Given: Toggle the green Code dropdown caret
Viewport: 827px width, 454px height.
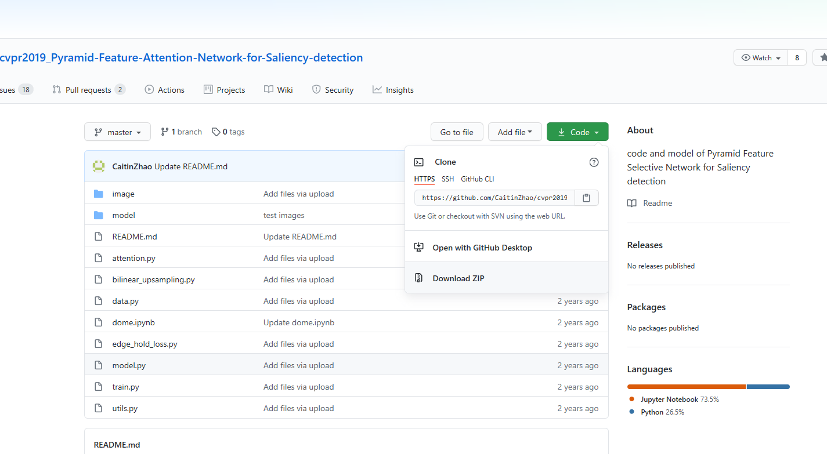Looking at the screenshot, I should [596, 133].
